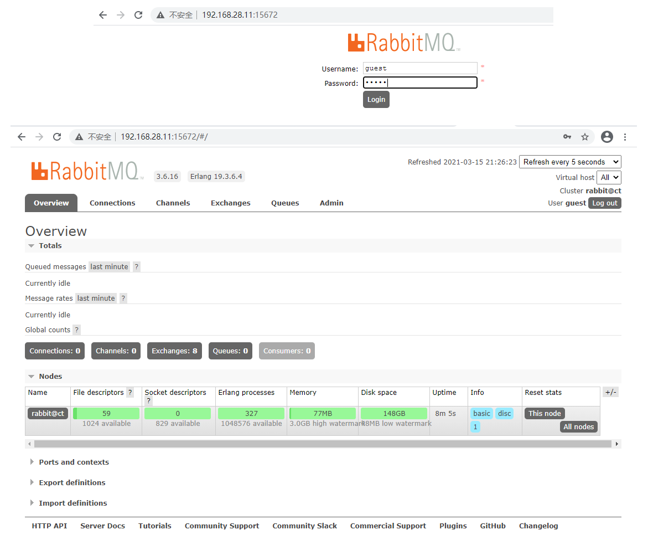Click the Memory 77MB usage bar
The height and width of the screenshot is (535, 648).
pyautogui.click(x=323, y=413)
